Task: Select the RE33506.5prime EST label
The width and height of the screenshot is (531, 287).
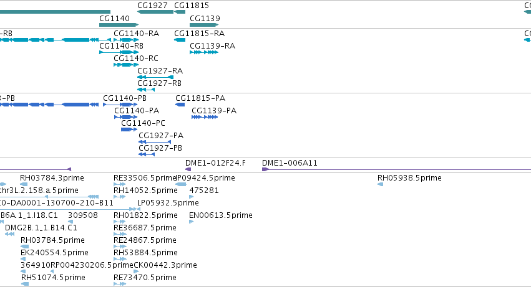Action: click(x=145, y=178)
